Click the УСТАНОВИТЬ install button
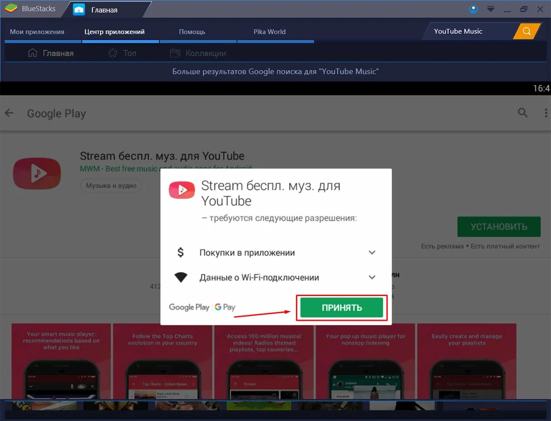The image size is (551, 421). coord(499,227)
